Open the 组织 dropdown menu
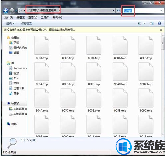165x156 pixels. tap(10, 23)
